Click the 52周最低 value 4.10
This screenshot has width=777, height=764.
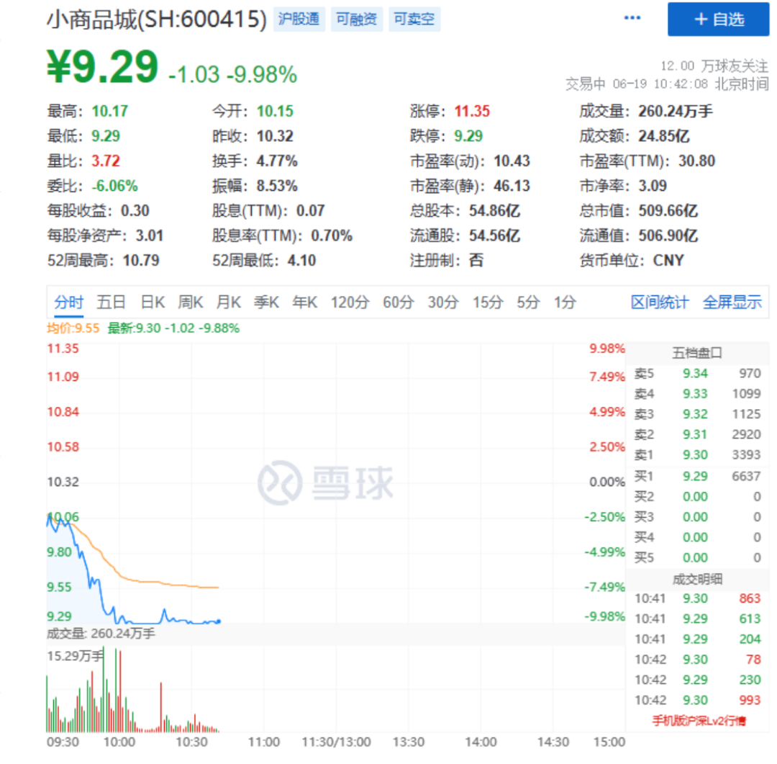(301, 261)
